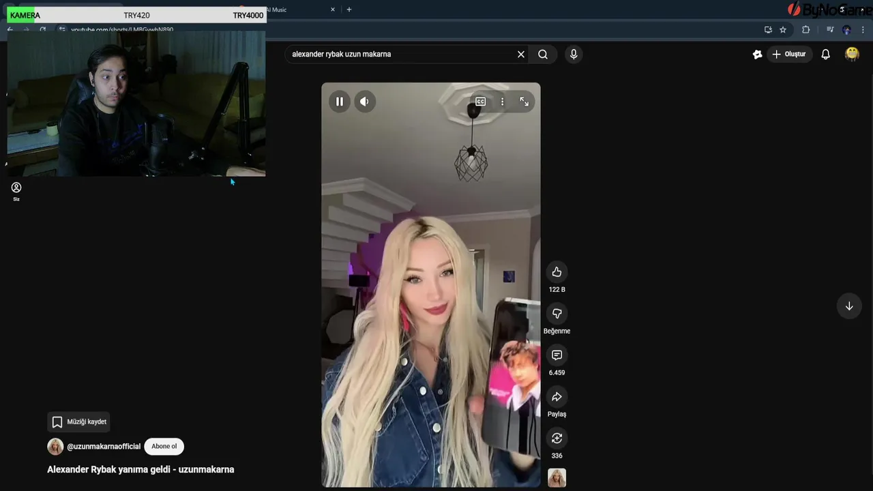The height and width of the screenshot is (491, 873).
Task: Close the AI Music browser tab
Action: [x=333, y=10]
